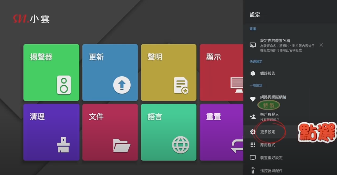Open the 文件 folder tile
The width and height of the screenshot is (337, 175).
pos(110,132)
